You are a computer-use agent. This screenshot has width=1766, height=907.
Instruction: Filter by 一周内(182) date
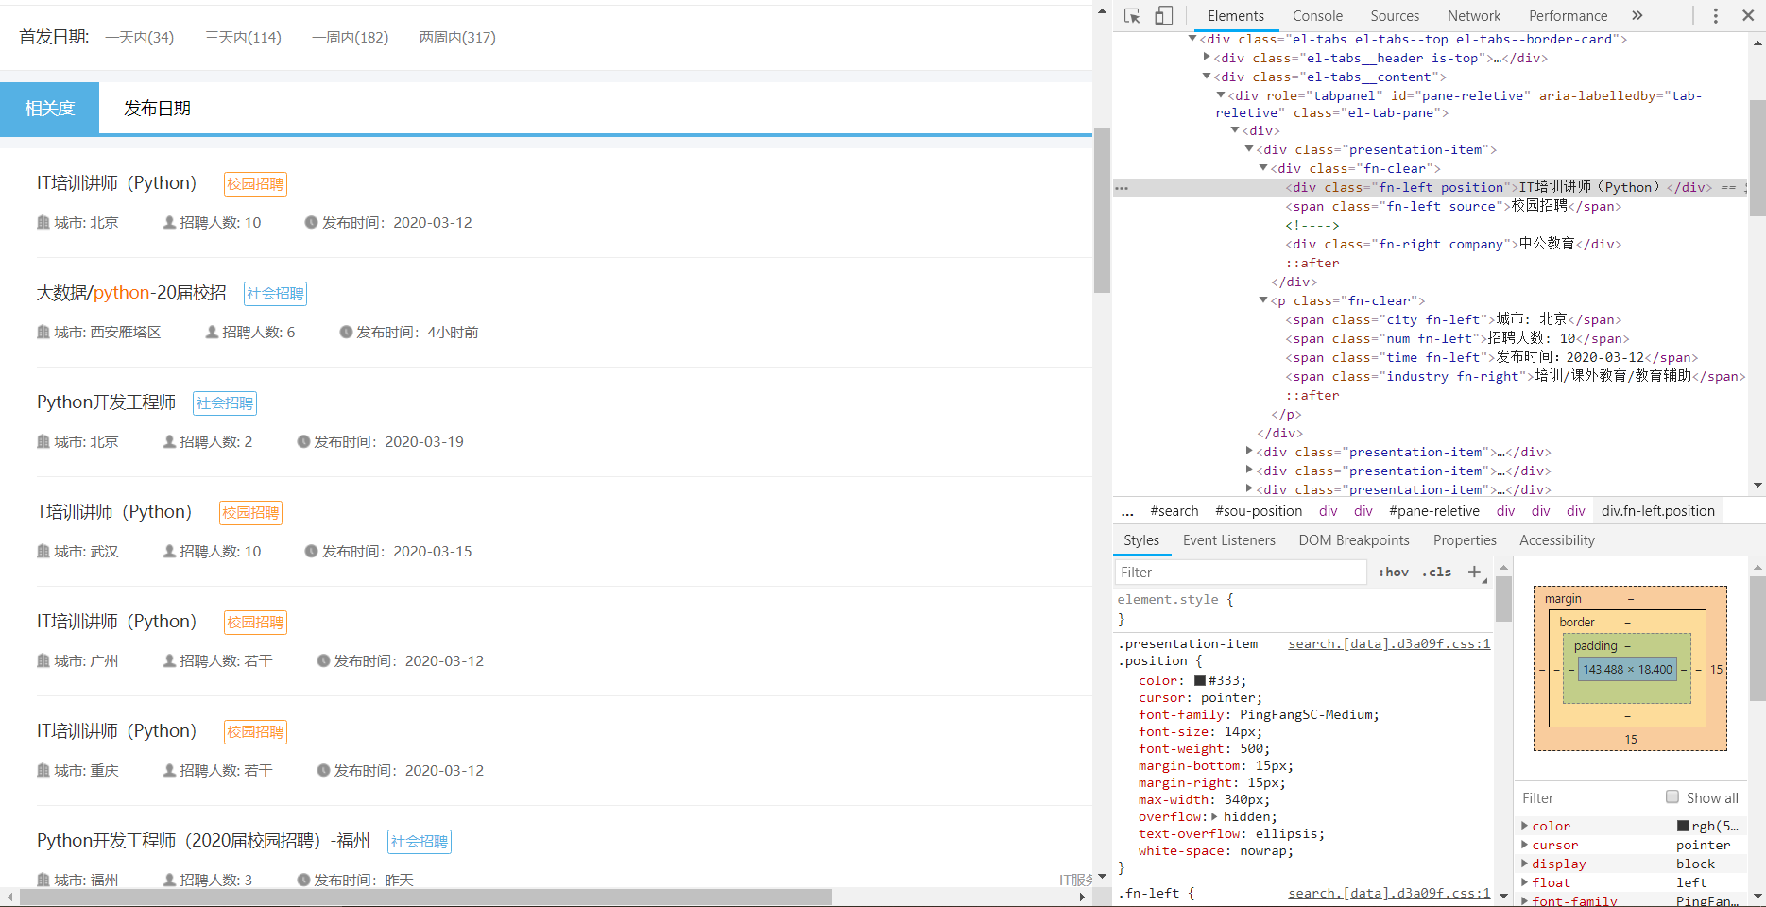point(351,37)
